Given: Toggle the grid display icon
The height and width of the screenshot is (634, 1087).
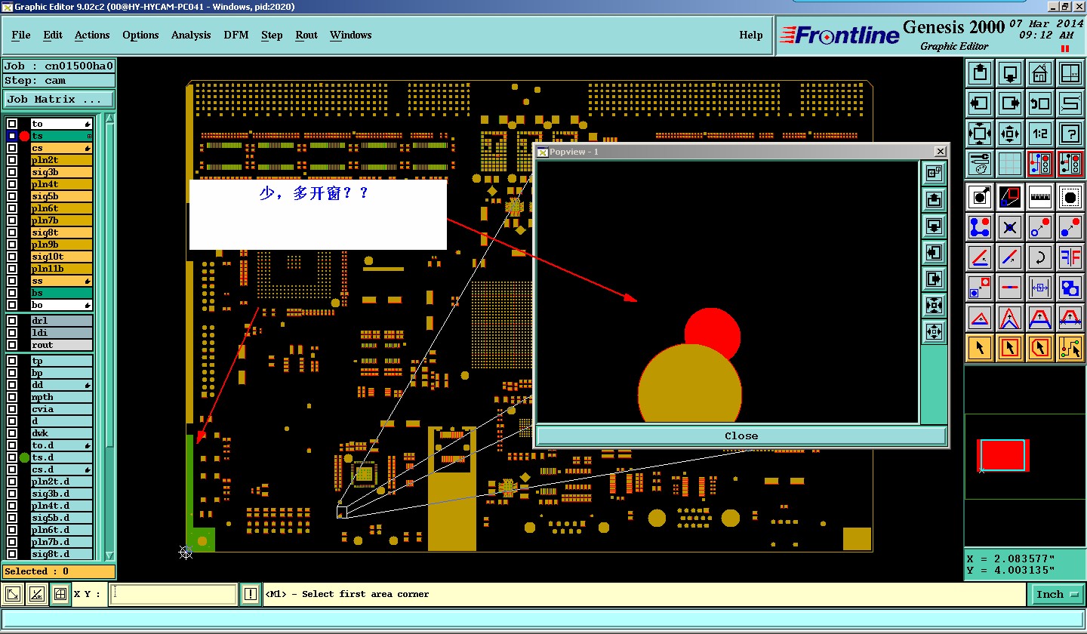Looking at the screenshot, I should [1010, 164].
